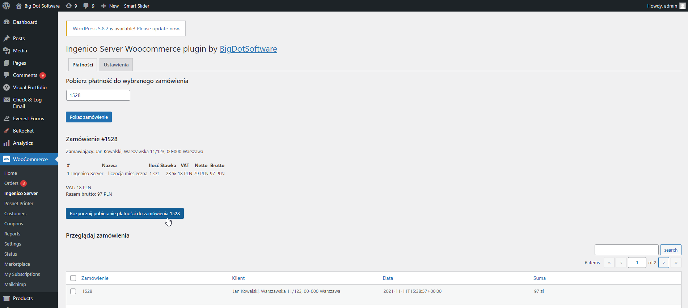This screenshot has height=308, width=688.
Task: Click the Pages icon in sidebar
Action: (x=7, y=63)
